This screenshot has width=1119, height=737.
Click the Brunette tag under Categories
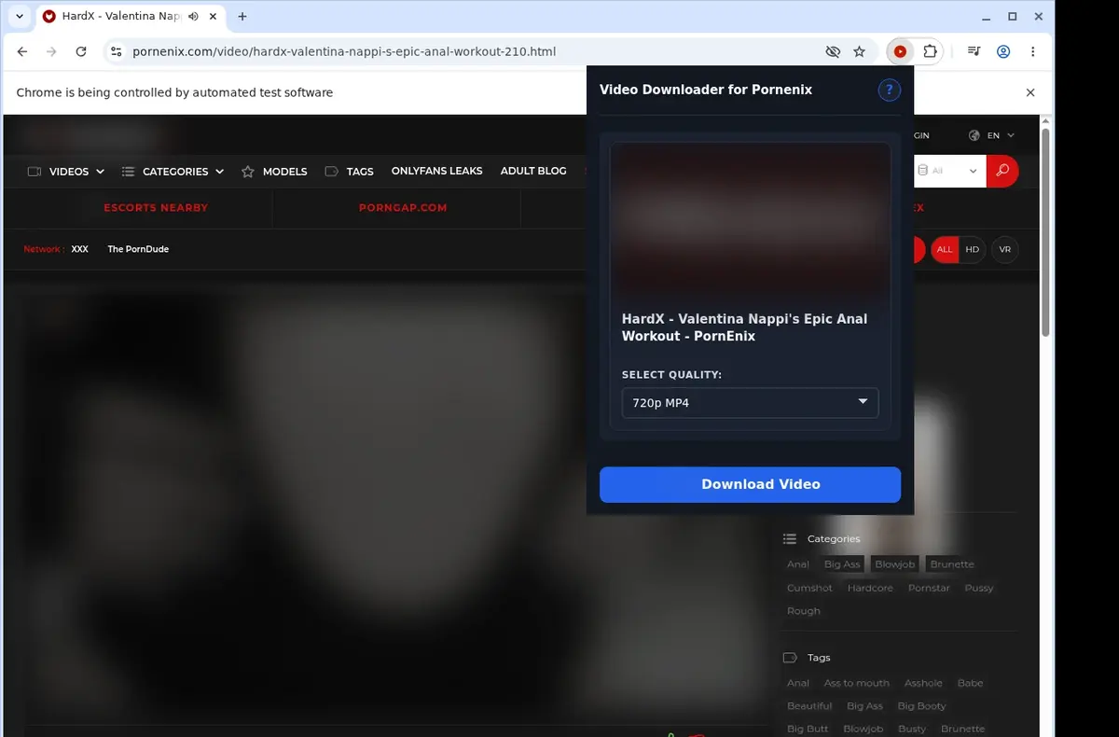coord(952,564)
